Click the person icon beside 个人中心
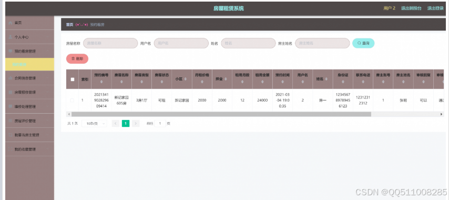This screenshot has width=449, height=200. (x=11, y=37)
